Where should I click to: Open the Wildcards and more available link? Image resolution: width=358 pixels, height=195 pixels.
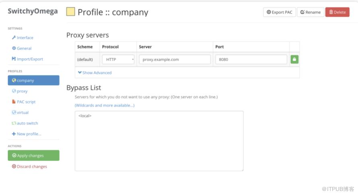click(105, 105)
